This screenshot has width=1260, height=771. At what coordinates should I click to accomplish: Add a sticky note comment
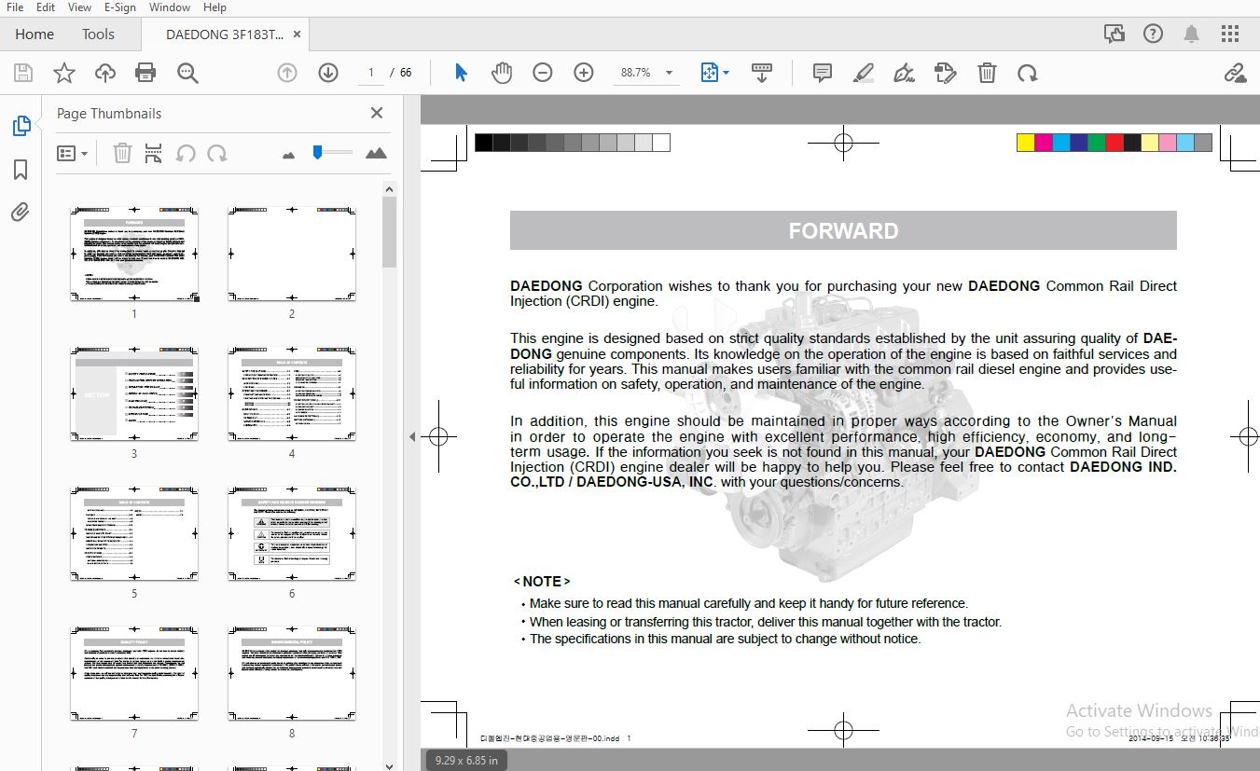click(x=823, y=73)
